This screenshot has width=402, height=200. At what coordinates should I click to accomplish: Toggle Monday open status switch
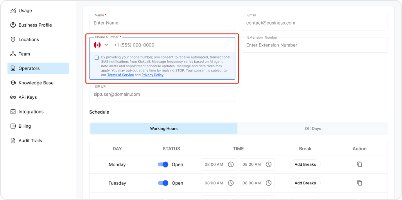click(x=163, y=164)
